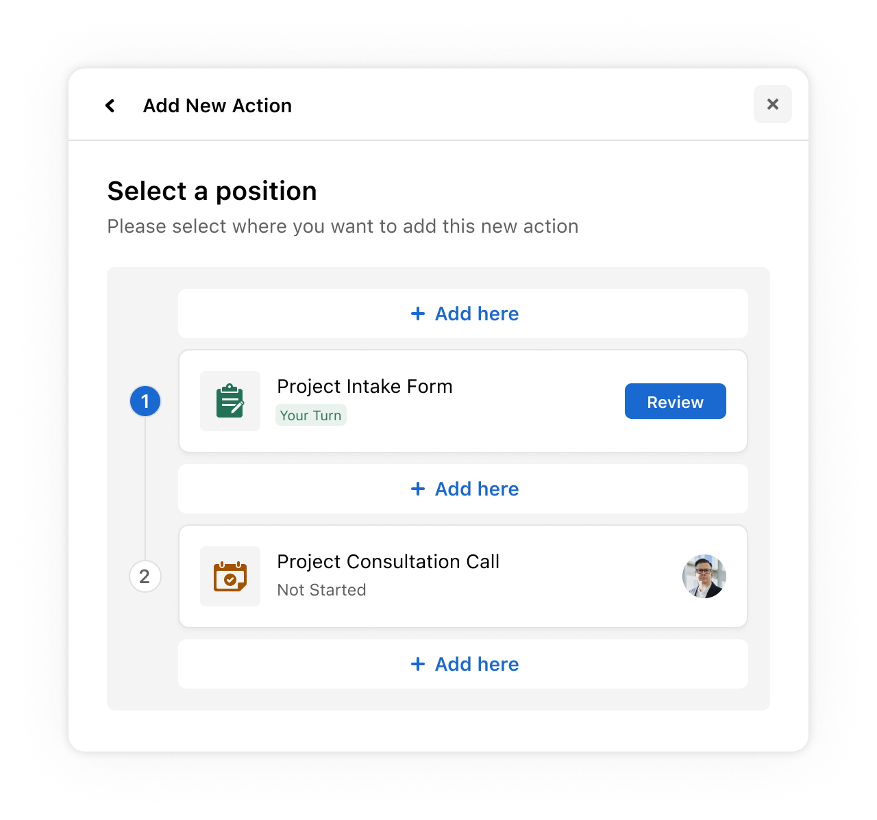
Task: Click the Select a position heading
Action: click(212, 191)
